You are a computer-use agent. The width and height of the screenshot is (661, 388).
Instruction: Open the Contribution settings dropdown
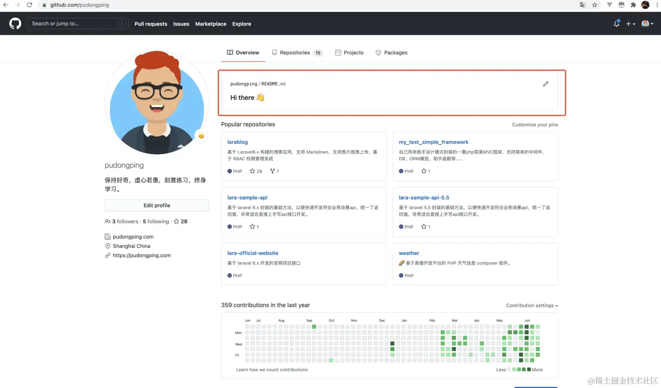[x=531, y=305]
